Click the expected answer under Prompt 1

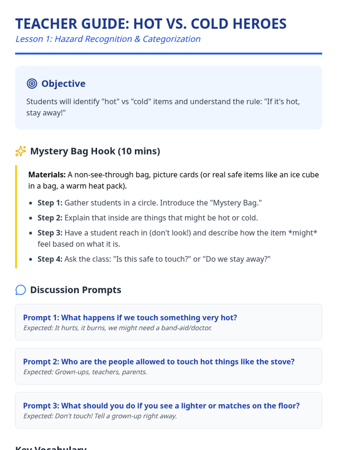pyautogui.click(x=117, y=328)
